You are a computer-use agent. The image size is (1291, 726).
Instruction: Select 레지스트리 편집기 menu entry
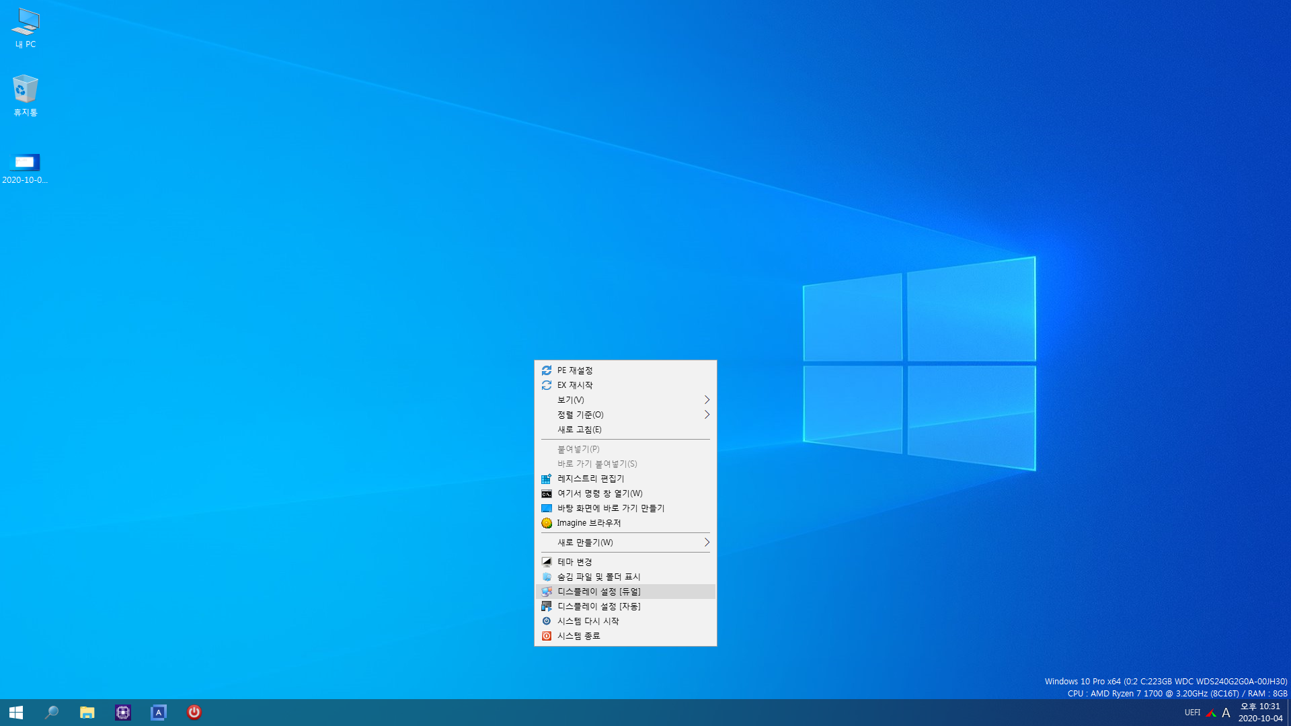(x=625, y=479)
